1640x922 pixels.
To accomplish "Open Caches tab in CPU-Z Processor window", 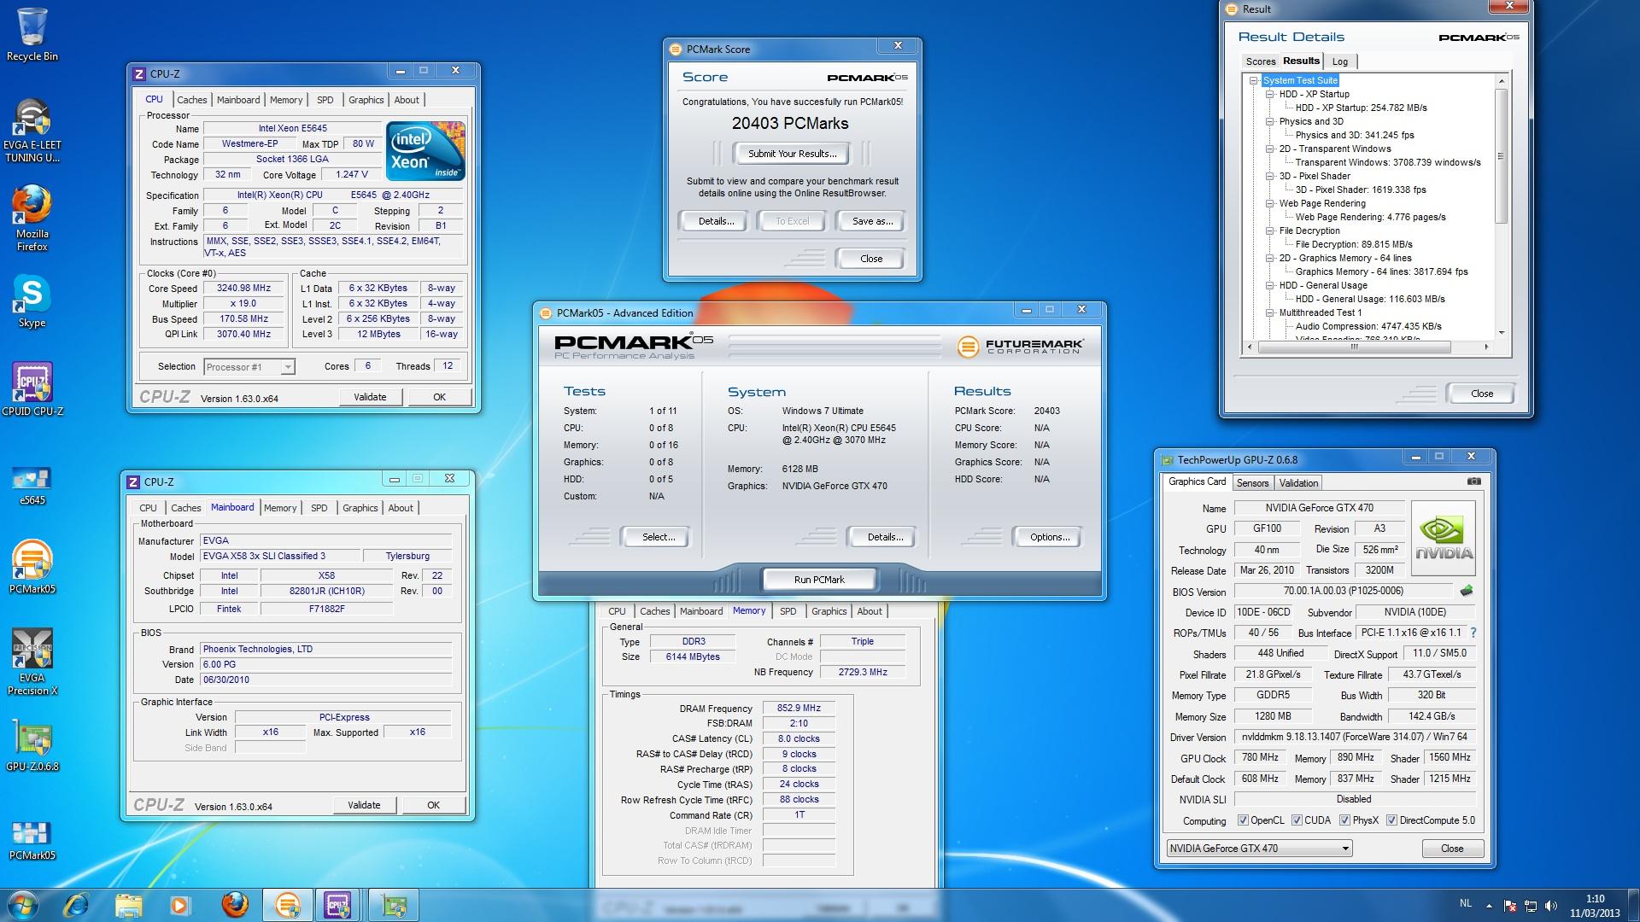I will (192, 100).
